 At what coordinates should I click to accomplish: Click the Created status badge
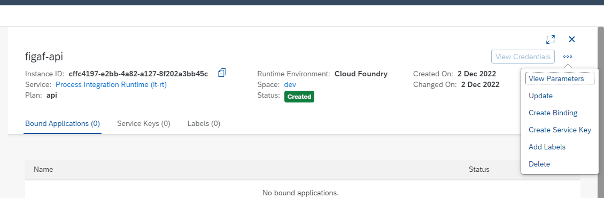coord(299,97)
